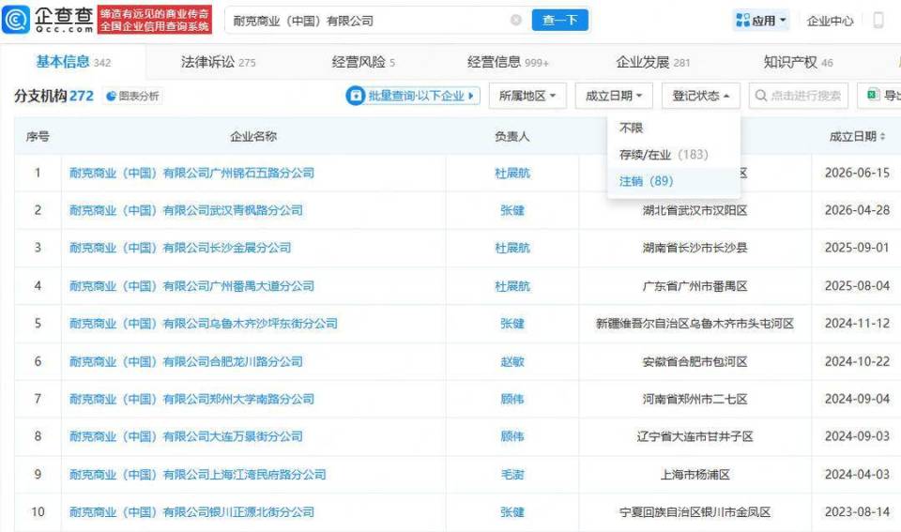Open 大连万景街分公司 link
The image size is (901, 532).
[x=186, y=436]
